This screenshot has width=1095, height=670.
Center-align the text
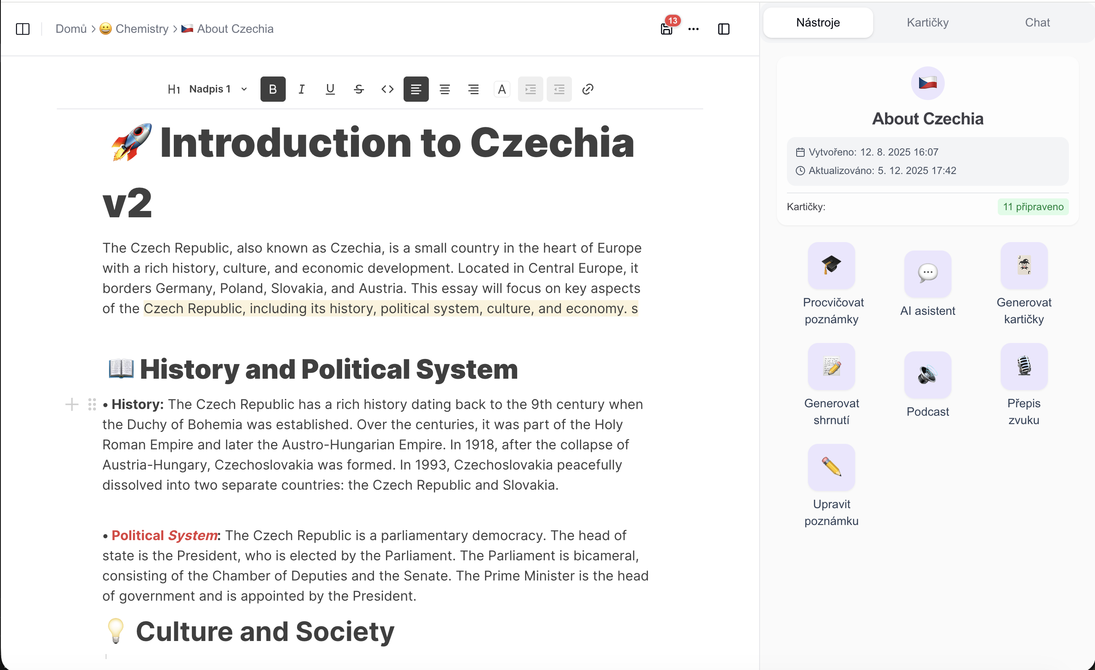pos(444,89)
